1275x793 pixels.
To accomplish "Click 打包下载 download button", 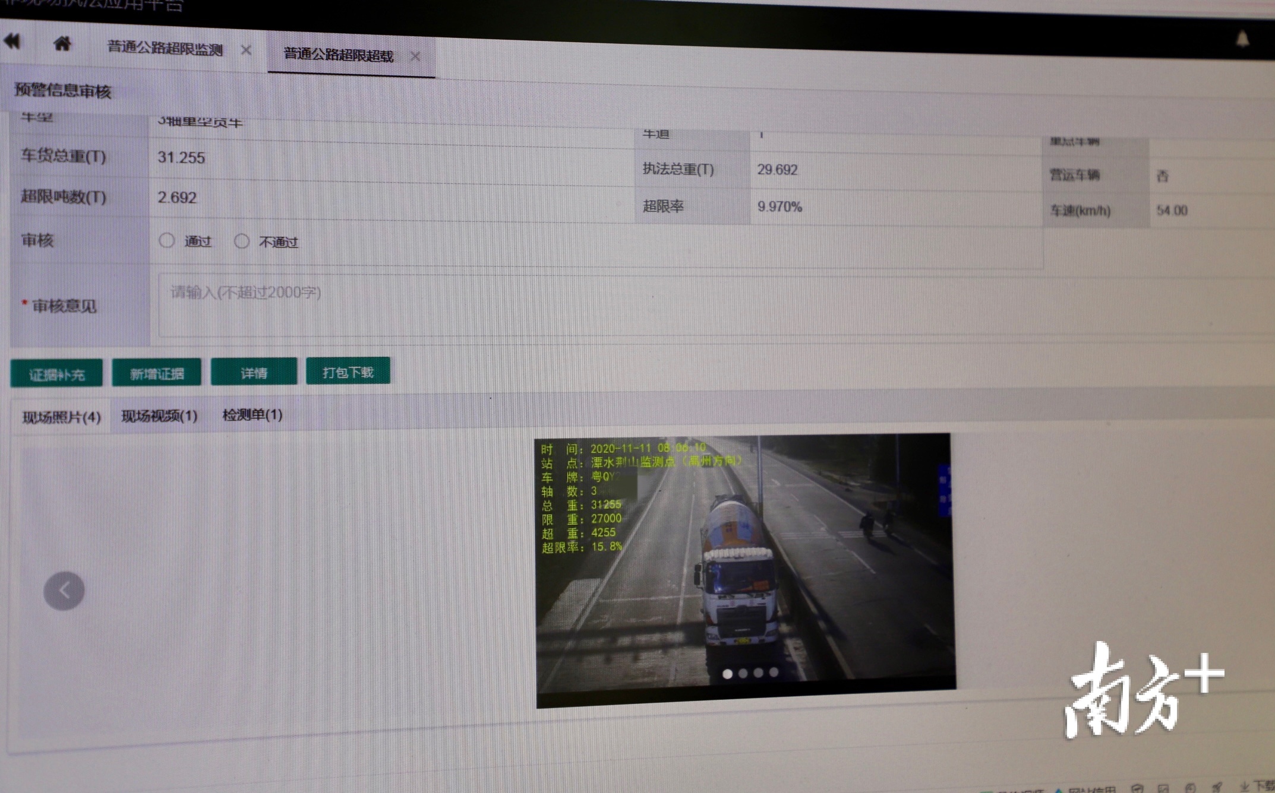I will (x=348, y=372).
